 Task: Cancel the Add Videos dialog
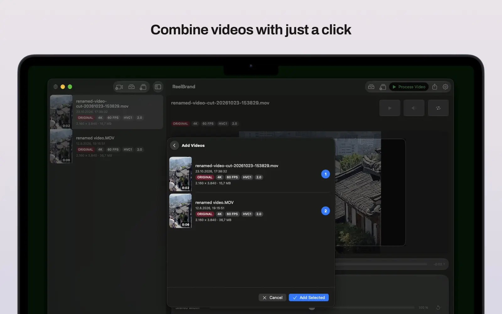point(272,298)
